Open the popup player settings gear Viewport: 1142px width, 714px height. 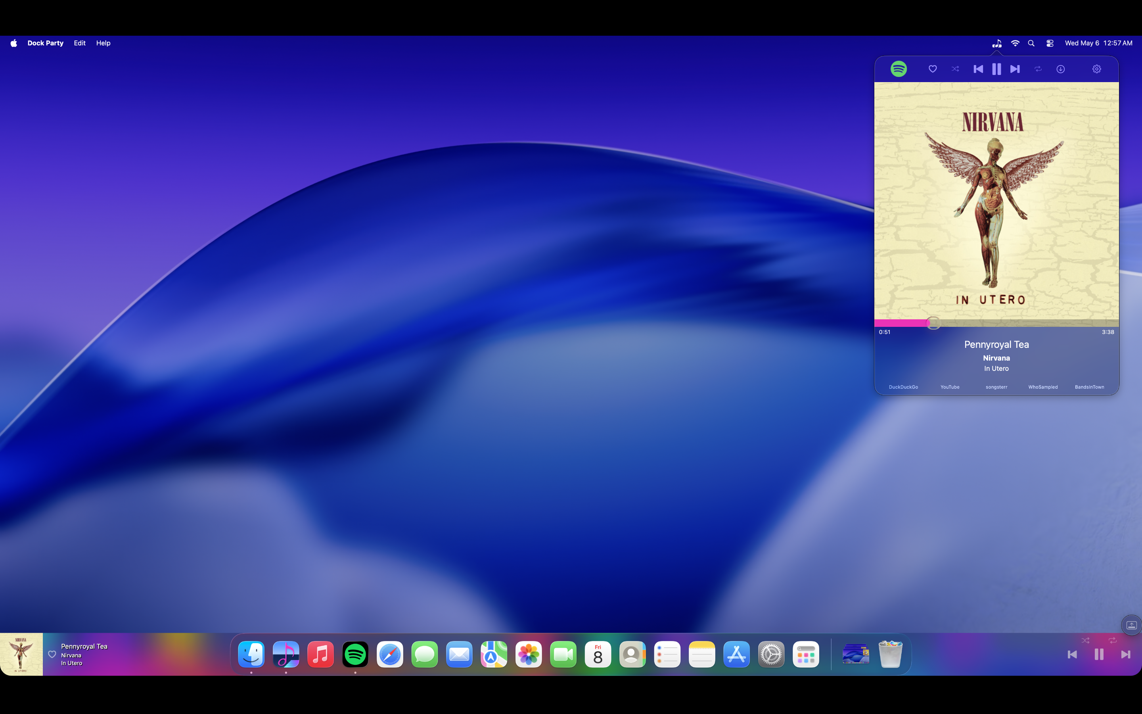coord(1097,69)
